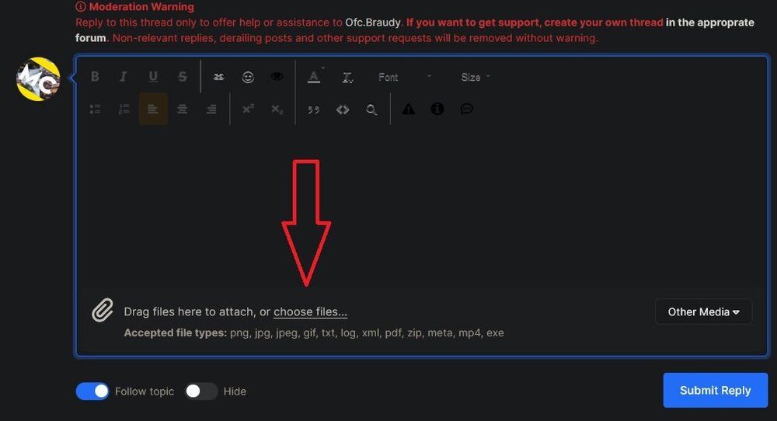Image resolution: width=777 pixels, height=421 pixels.
Task: Align text left
Action: (153, 109)
